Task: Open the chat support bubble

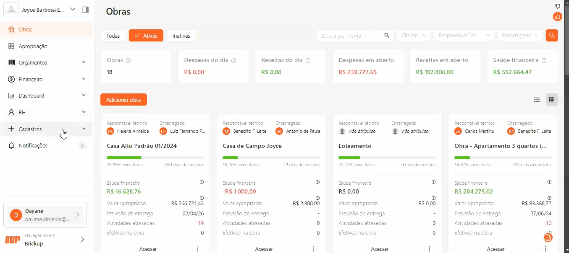Action: pyautogui.click(x=548, y=238)
